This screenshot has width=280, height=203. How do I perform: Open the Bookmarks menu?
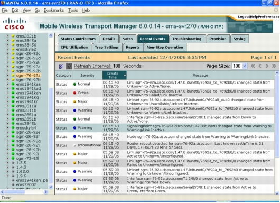(x=54, y=11)
